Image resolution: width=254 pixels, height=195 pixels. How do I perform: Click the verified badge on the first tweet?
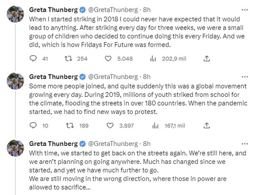pos(82,10)
